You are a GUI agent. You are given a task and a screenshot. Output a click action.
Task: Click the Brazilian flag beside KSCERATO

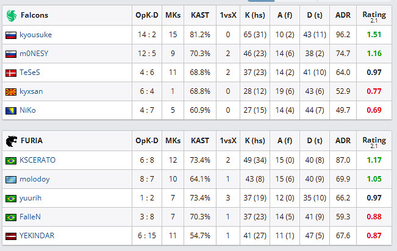[10, 160]
